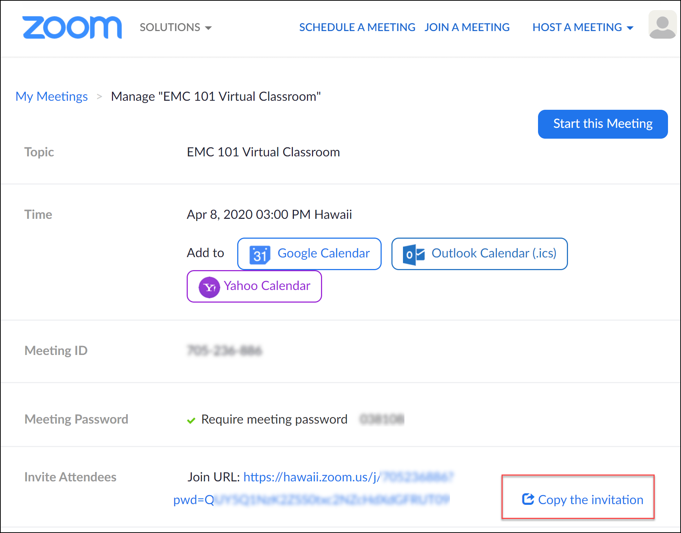This screenshot has height=533, width=681.
Task: Navigate back to My Meetings
Action: pos(51,96)
